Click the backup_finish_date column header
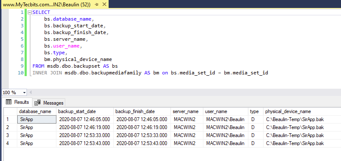The width and height of the screenshot is (341, 161). pos(142,111)
